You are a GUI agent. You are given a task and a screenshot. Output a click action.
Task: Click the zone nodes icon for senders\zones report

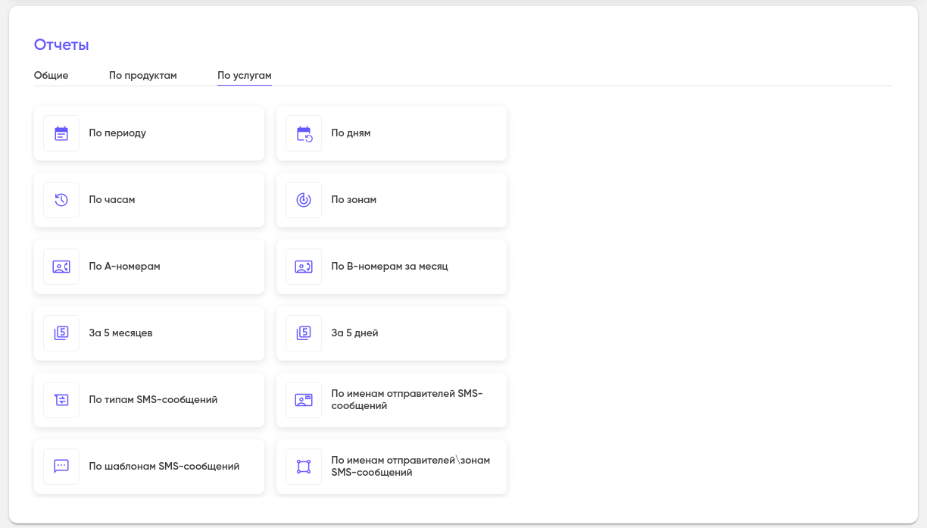304,467
